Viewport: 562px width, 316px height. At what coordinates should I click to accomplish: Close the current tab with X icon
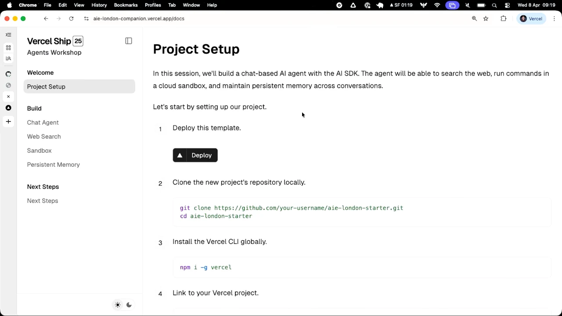[8, 97]
